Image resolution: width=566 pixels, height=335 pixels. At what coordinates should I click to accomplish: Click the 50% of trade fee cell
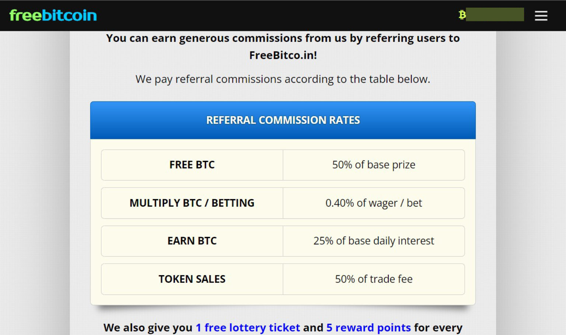374,279
